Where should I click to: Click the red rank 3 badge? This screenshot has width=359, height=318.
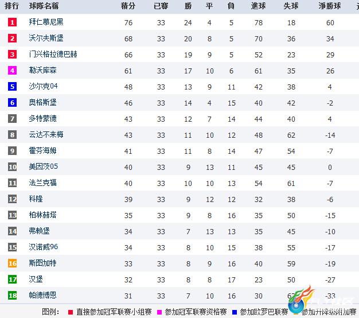click(13, 55)
